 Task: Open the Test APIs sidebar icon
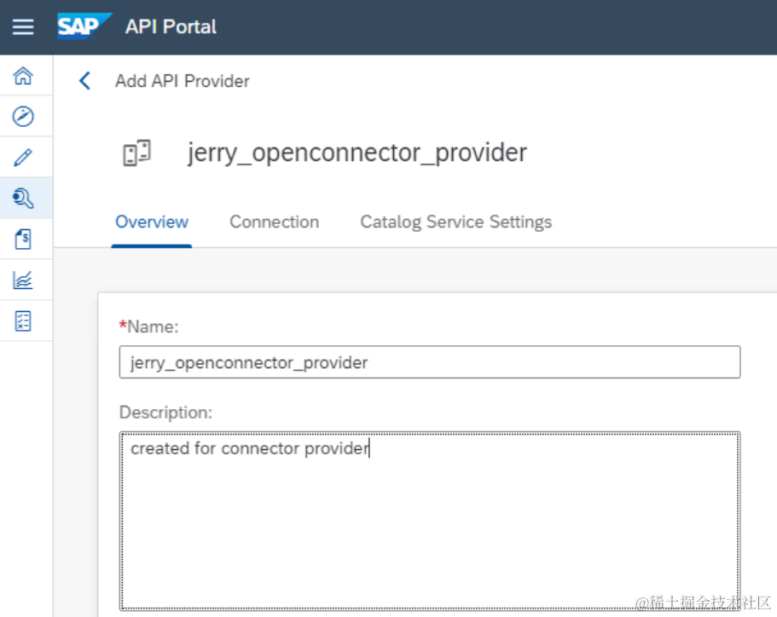click(x=23, y=321)
